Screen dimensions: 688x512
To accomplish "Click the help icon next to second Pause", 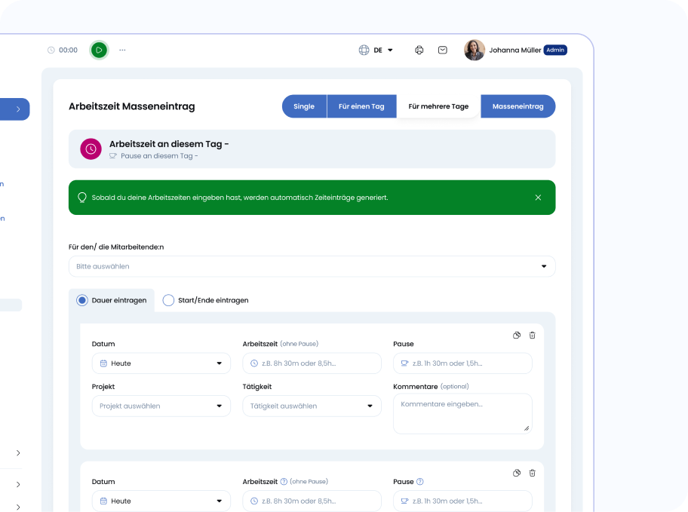I will tap(420, 482).
